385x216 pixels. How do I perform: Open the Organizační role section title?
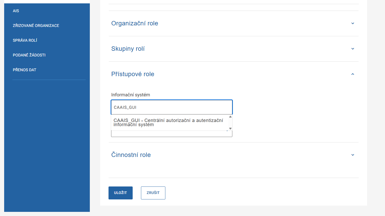coord(134,23)
